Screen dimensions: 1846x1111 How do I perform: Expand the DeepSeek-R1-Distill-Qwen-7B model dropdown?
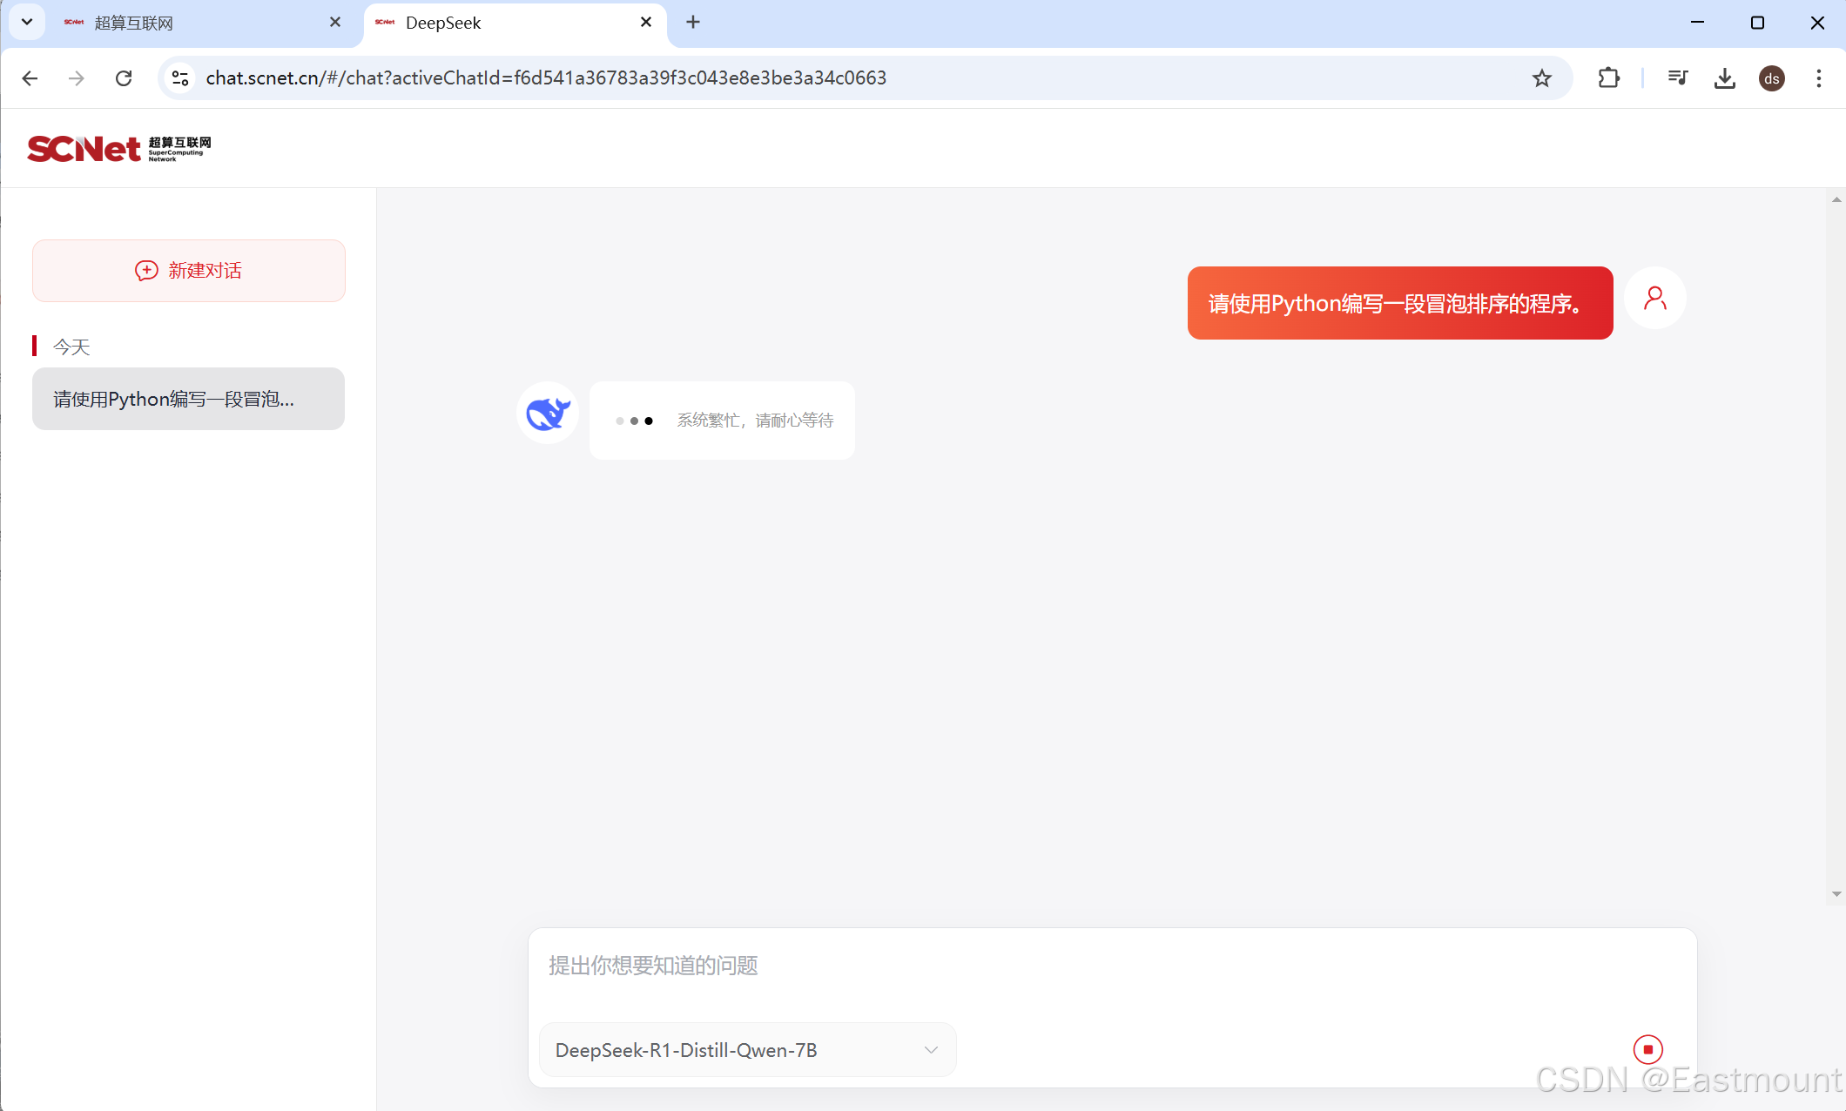point(747,1050)
